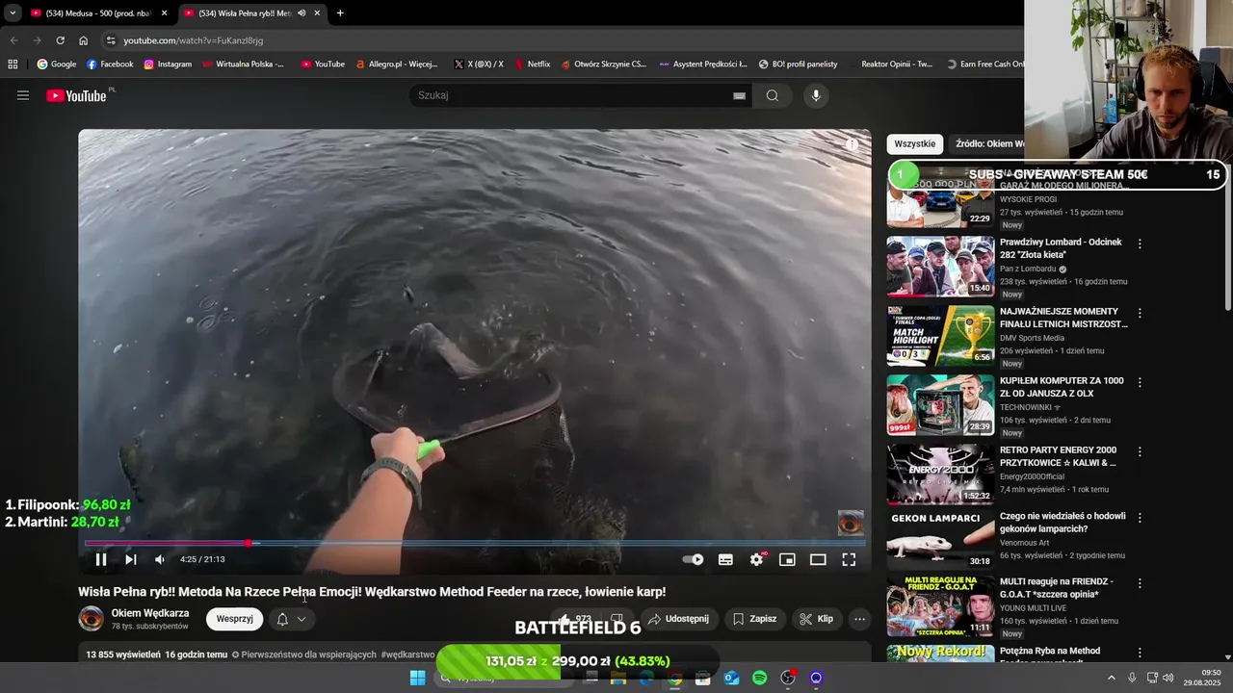Create a clip with the Klip button
The height and width of the screenshot is (693, 1233).
[x=817, y=619]
